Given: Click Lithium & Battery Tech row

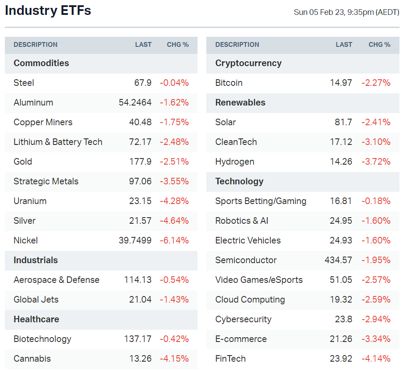Looking at the screenshot, I should pos(58,142).
